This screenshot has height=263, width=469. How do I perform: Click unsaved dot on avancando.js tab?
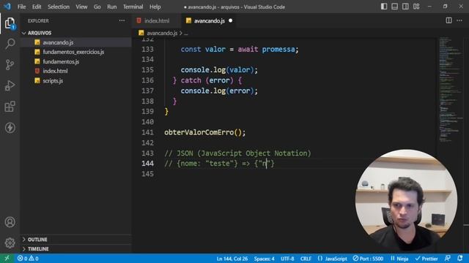[x=230, y=20]
